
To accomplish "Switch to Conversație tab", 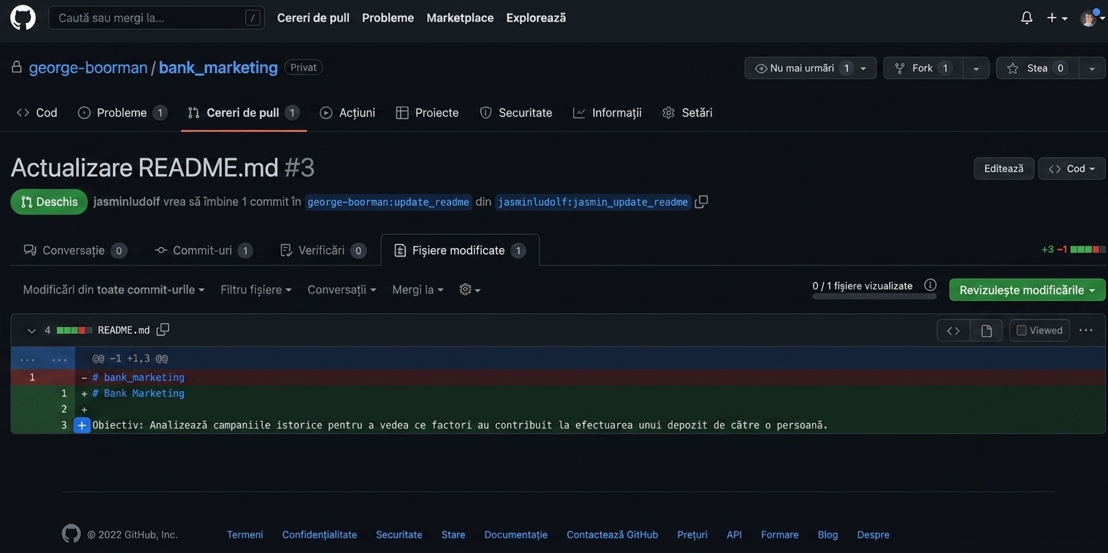I will [75, 250].
